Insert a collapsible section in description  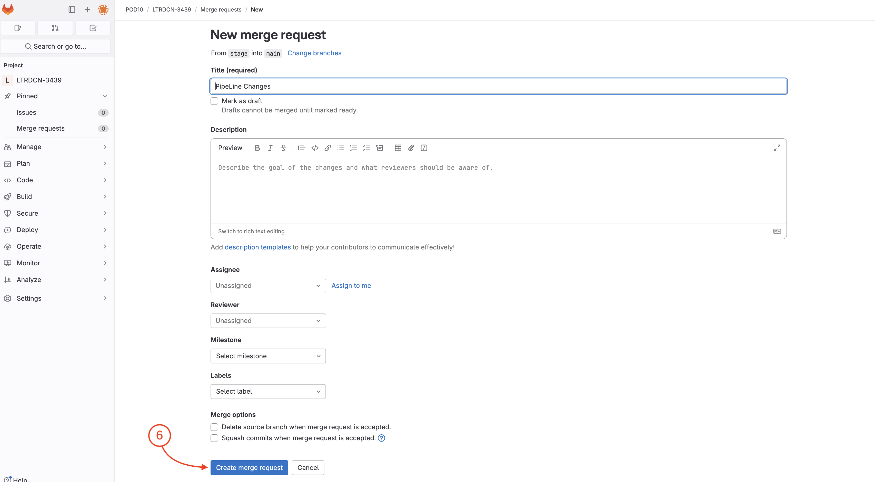[x=379, y=148]
